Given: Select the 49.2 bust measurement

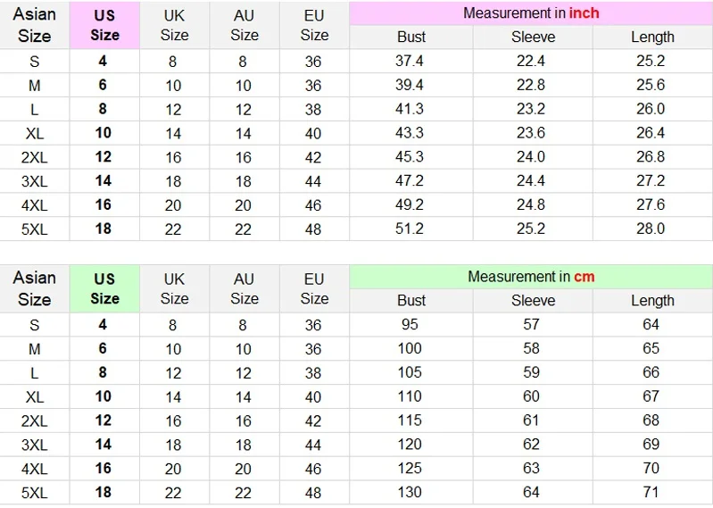Looking at the screenshot, I should coord(410,204).
